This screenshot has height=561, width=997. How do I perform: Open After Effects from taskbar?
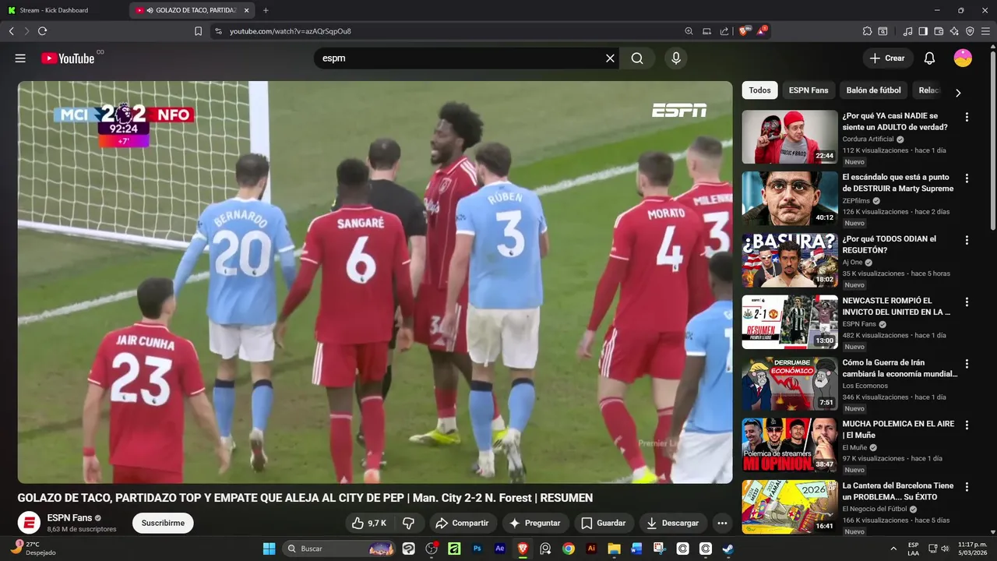[500, 549]
